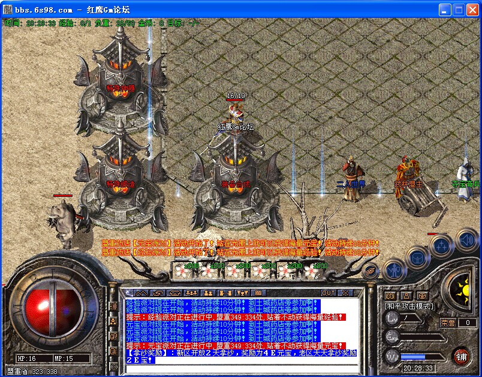Click the 盟重省 323:338 location text
Screen dimensions: 482x377
[32, 372]
